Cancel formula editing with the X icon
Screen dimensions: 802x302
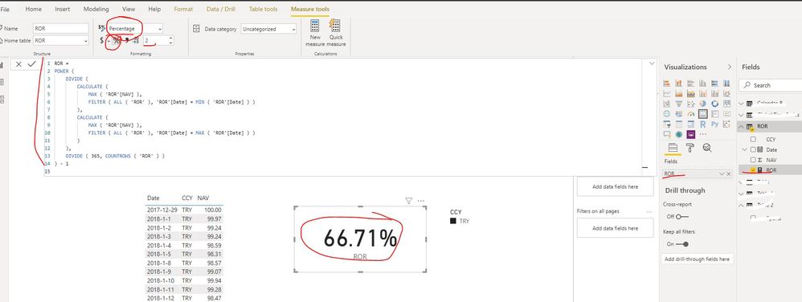(18, 64)
